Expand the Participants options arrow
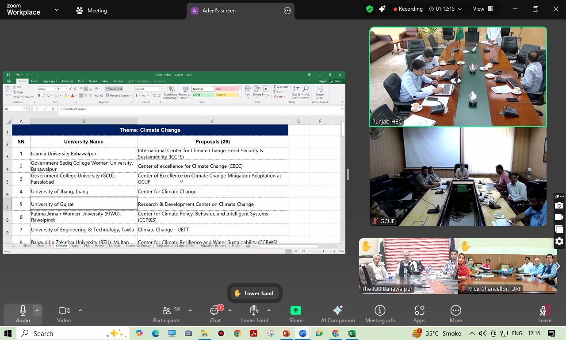 [x=190, y=310]
